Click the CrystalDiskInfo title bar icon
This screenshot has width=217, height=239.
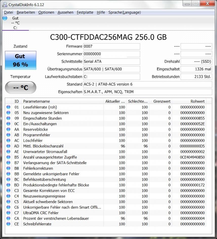(5, 5)
